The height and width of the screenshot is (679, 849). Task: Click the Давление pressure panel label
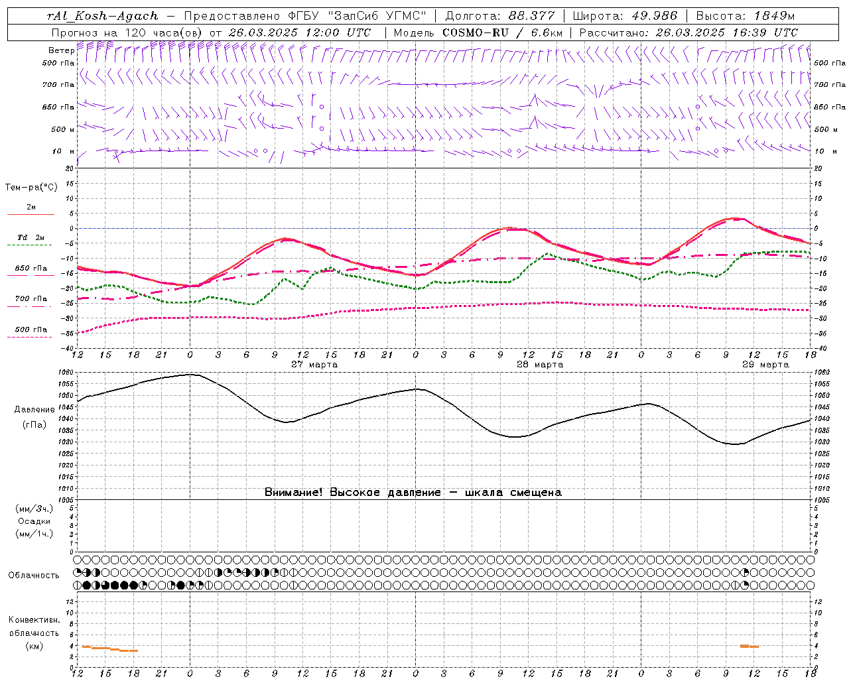pyautogui.click(x=34, y=410)
